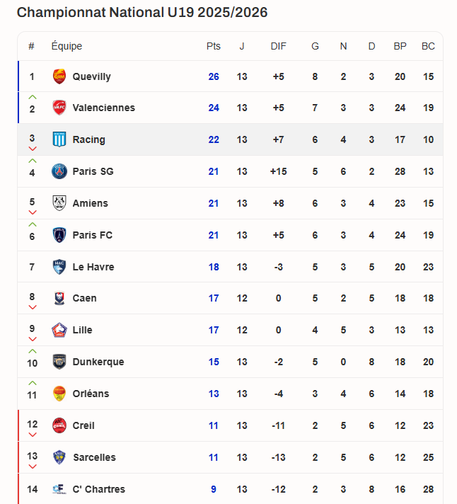
Task: Click the Paris FC club crest
Action: [x=59, y=235]
